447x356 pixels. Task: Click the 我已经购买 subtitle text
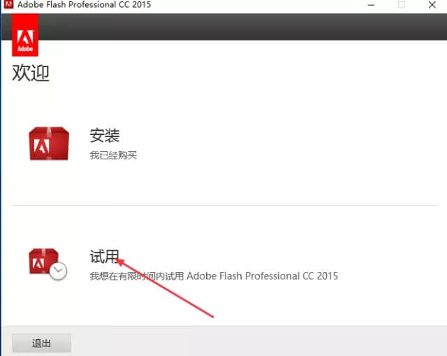(x=113, y=155)
